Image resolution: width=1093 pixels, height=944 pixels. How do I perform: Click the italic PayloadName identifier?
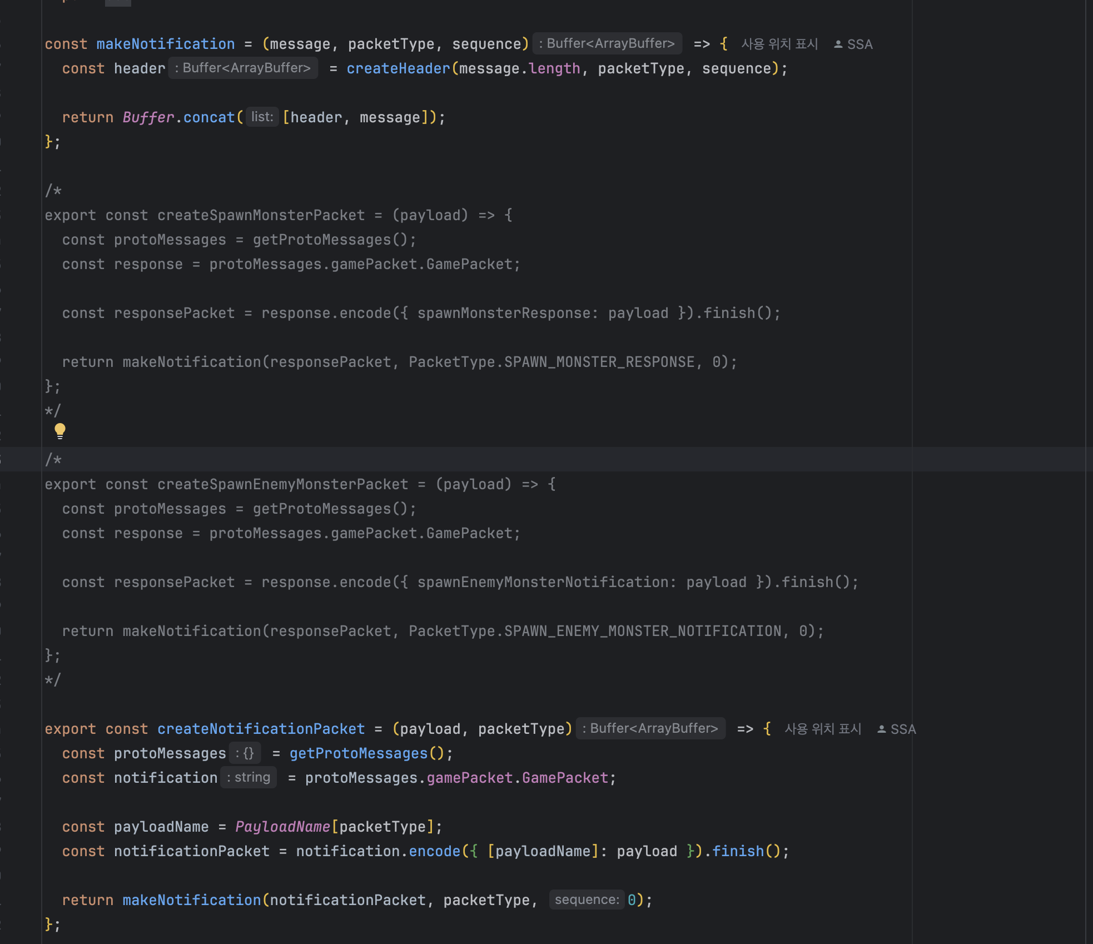(x=282, y=827)
